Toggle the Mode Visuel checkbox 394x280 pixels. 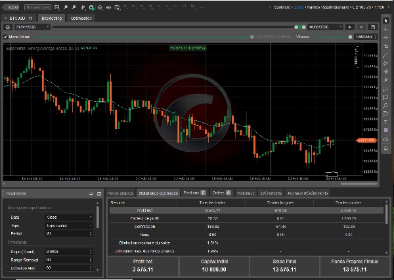[x=6, y=36]
